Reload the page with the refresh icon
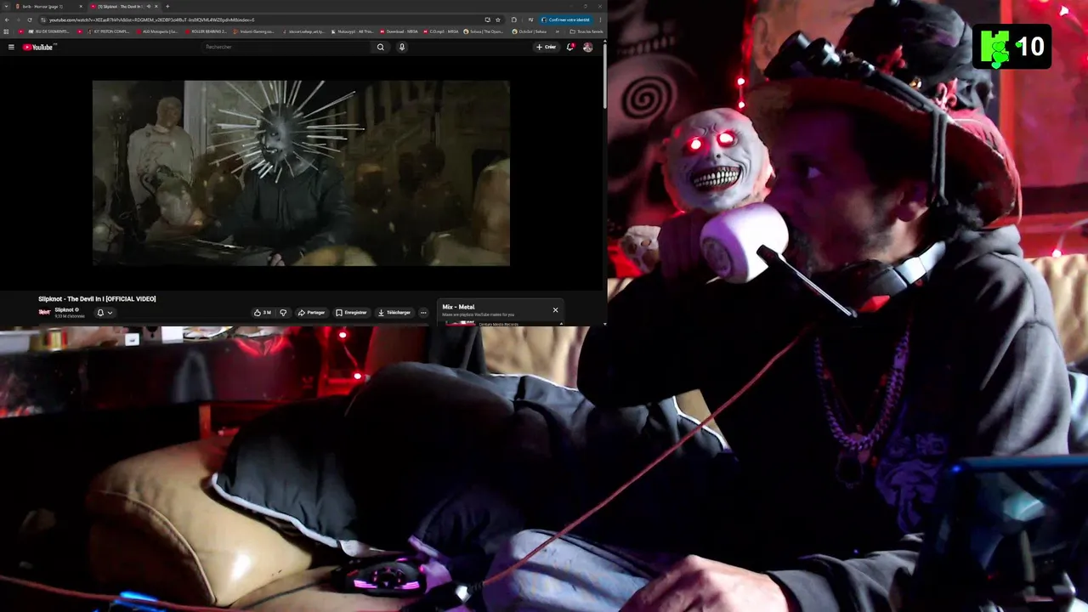1088x612 pixels. (30, 20)
